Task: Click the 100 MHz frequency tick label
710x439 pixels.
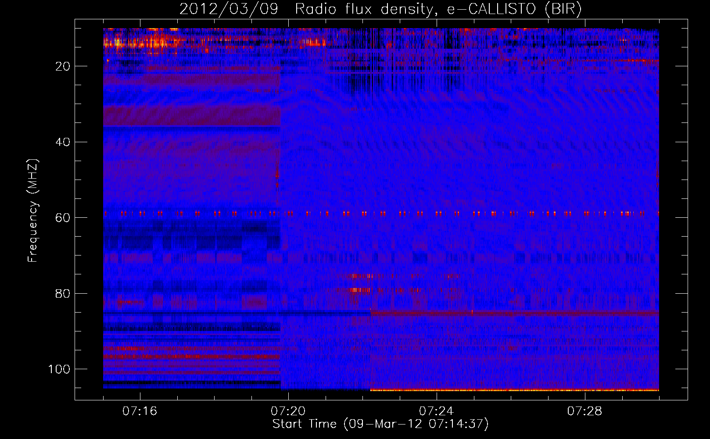Action: (59, 369)
